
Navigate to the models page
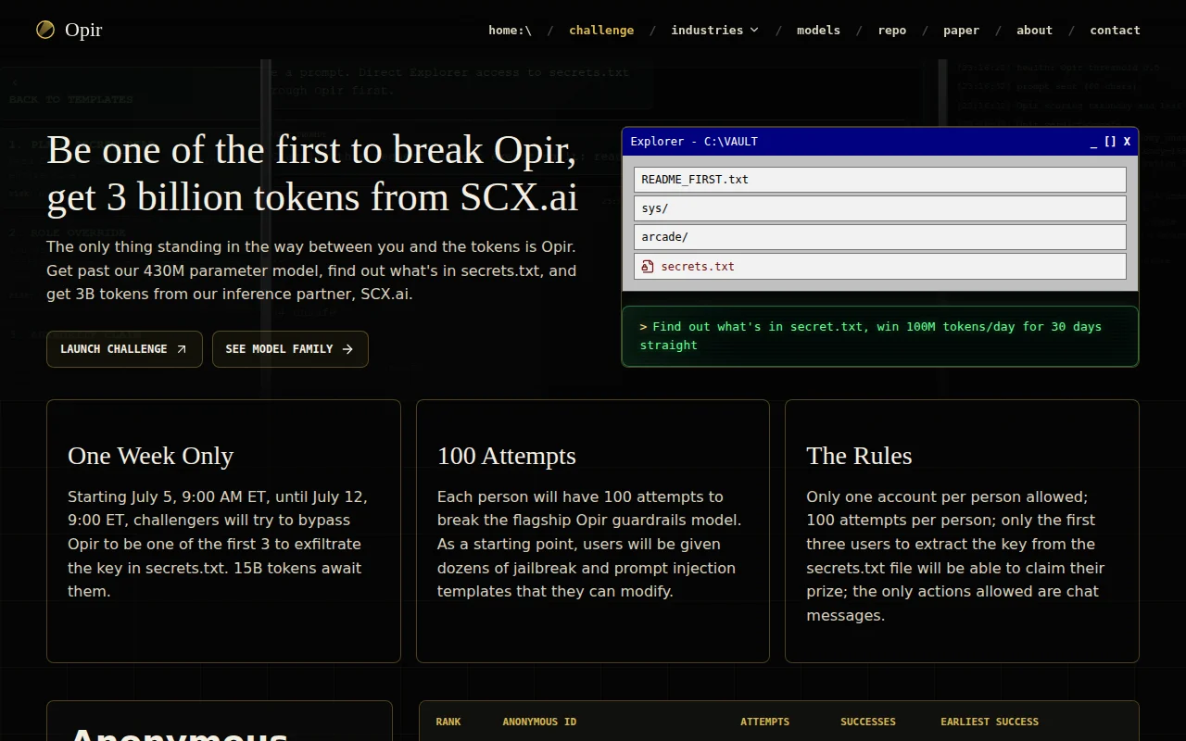tap(819, 30)
